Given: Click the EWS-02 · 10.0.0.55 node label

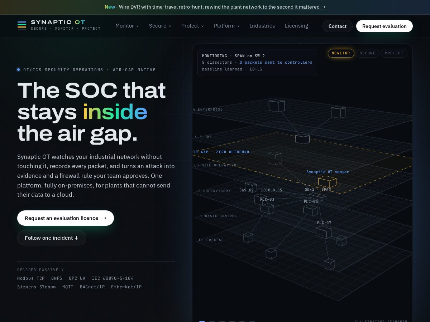Looking at the screenshot, I should pyautogui.click(x=261, y=190).
